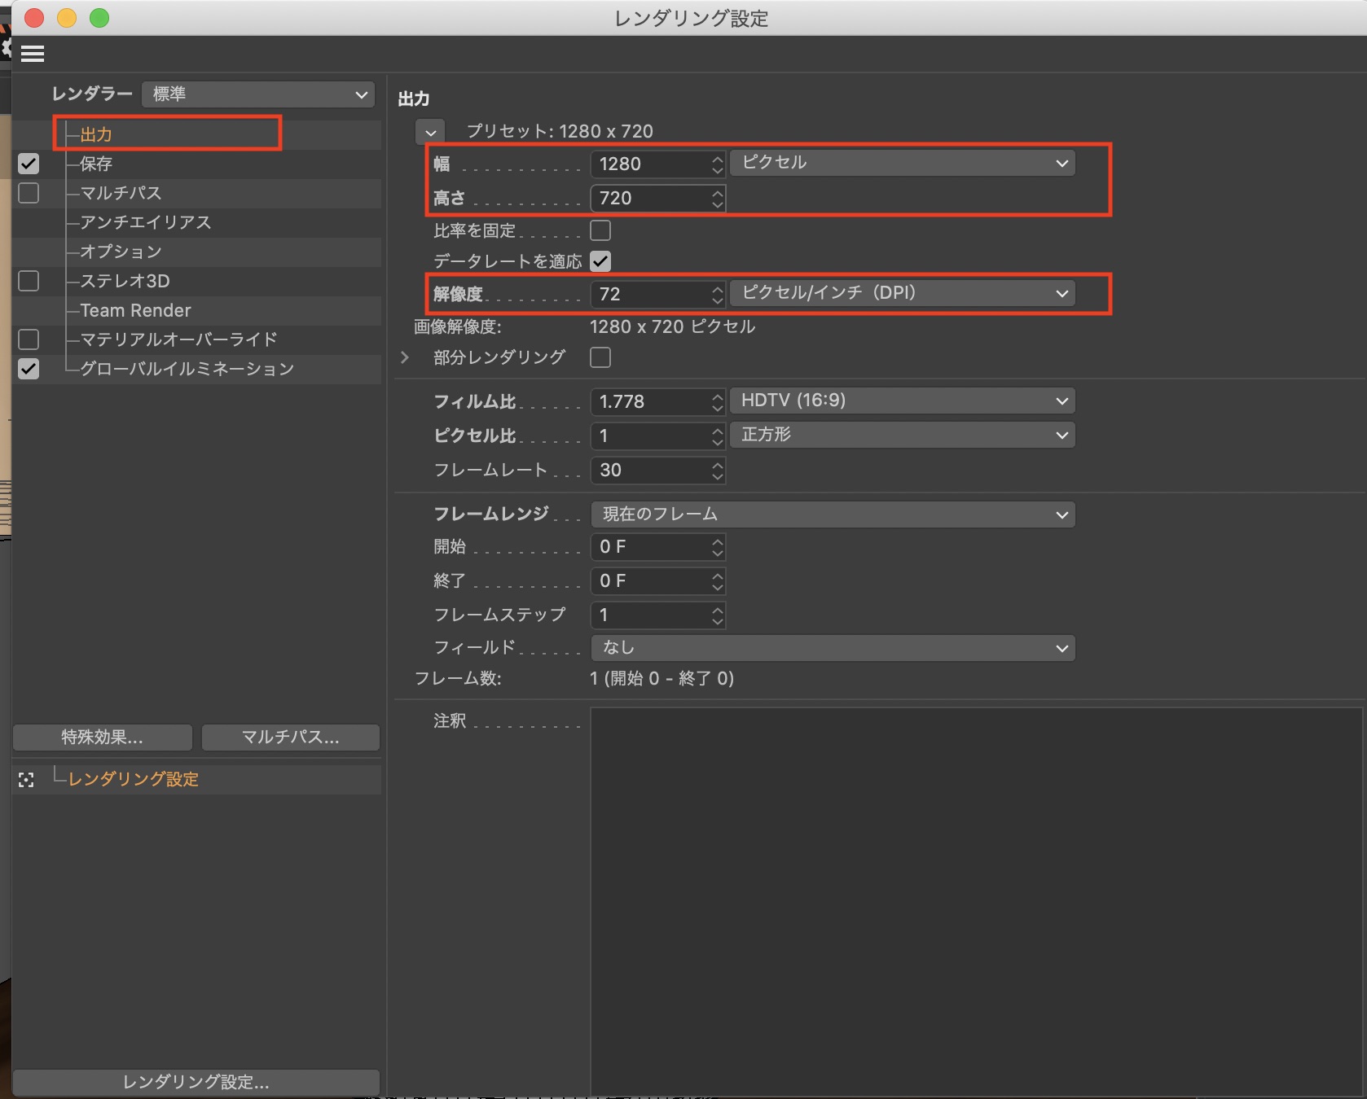The width and height of the screenshot is (1367, 1099).
Task: Click the 特殊効果... button
Action: pyautogui.click(x=103, y=738)
